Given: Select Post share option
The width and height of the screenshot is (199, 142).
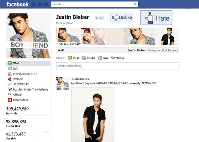Looking at the screenshot, I should (73, 58).
